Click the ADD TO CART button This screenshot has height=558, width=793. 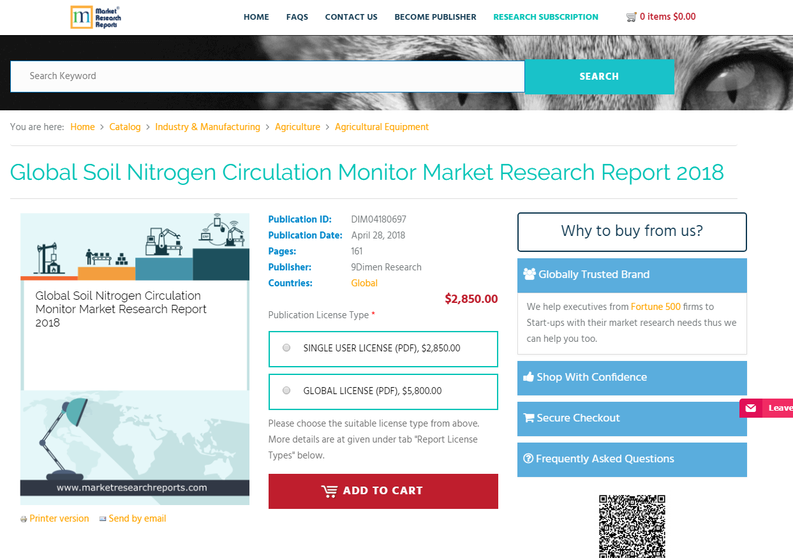[x=383, y=491]
